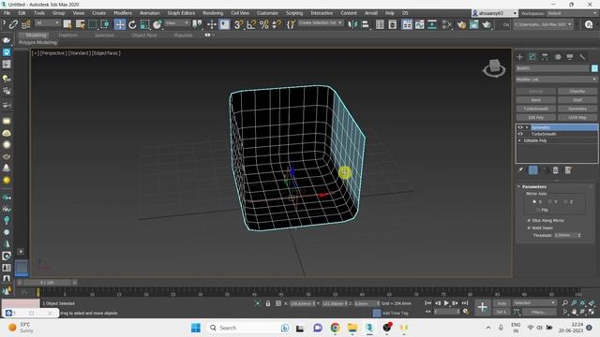Open the File menu
The image size is (600, 337).
coord(7,13)
